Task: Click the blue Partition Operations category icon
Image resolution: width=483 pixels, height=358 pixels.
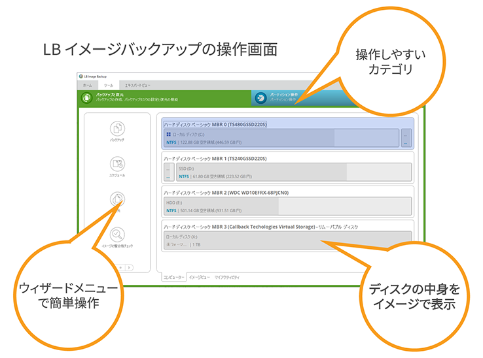Action: [261, 98]
